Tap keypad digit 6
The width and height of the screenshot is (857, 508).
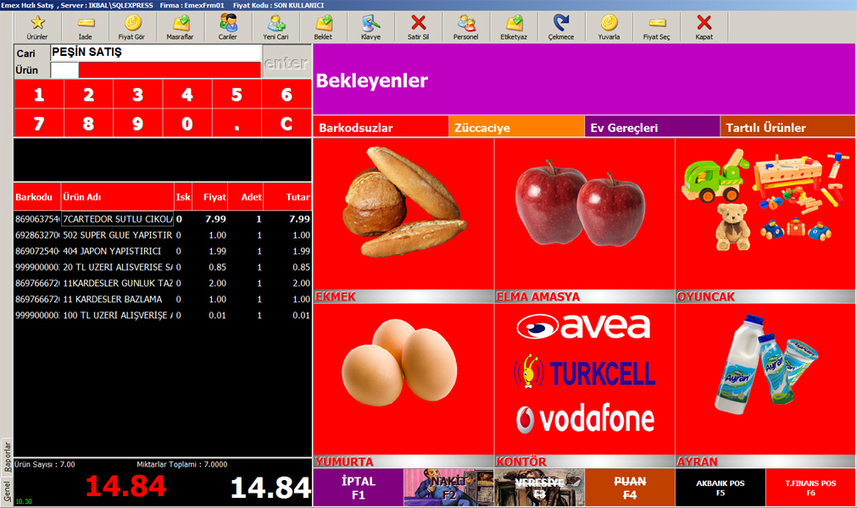(287, 94)
